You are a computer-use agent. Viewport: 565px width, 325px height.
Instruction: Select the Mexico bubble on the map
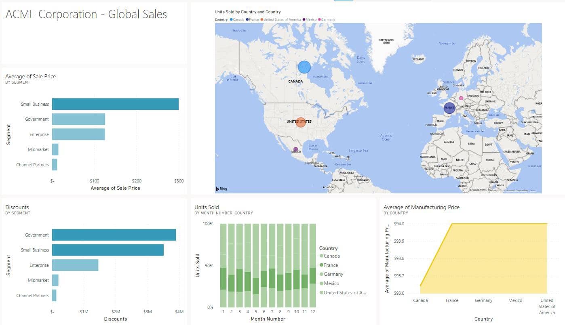point(295,149)
